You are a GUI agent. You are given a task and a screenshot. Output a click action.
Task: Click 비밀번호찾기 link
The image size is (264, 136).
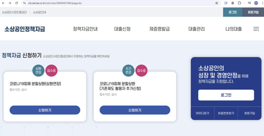(226, 113)
